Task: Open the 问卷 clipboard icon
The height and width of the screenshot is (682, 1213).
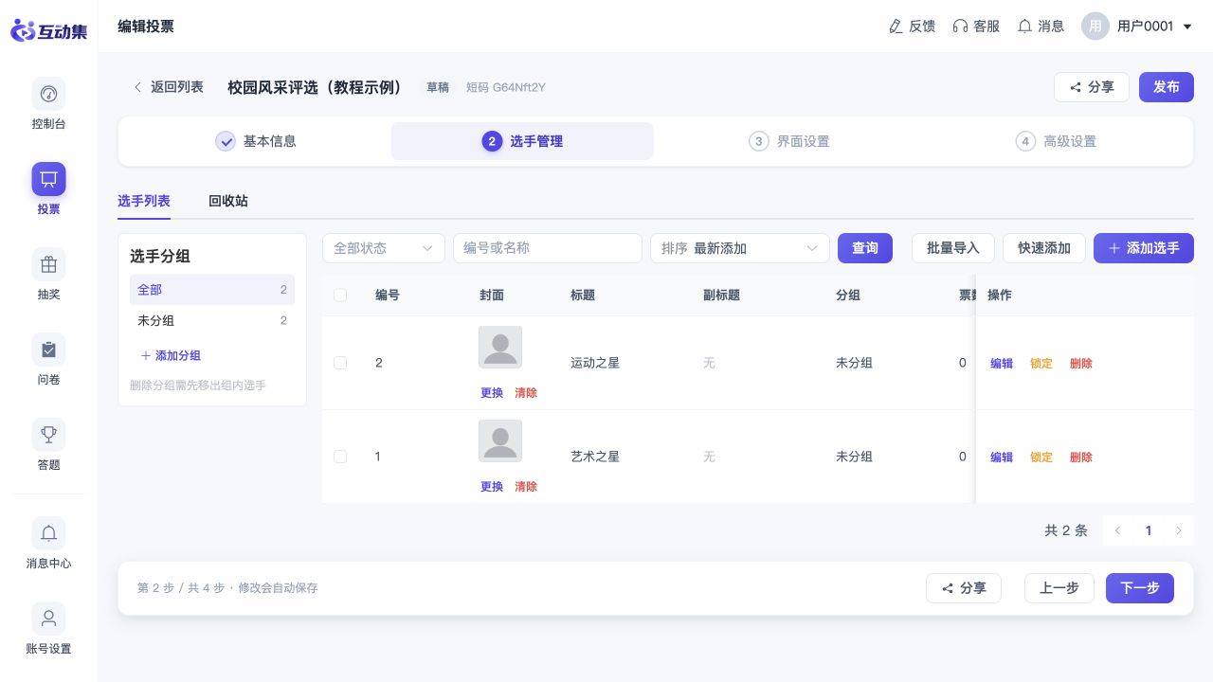Action: tap(48, 350)
